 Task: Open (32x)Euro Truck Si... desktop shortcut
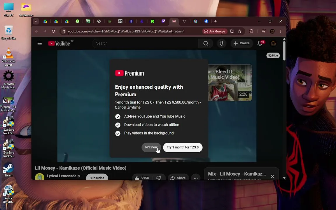click(8, 125)
